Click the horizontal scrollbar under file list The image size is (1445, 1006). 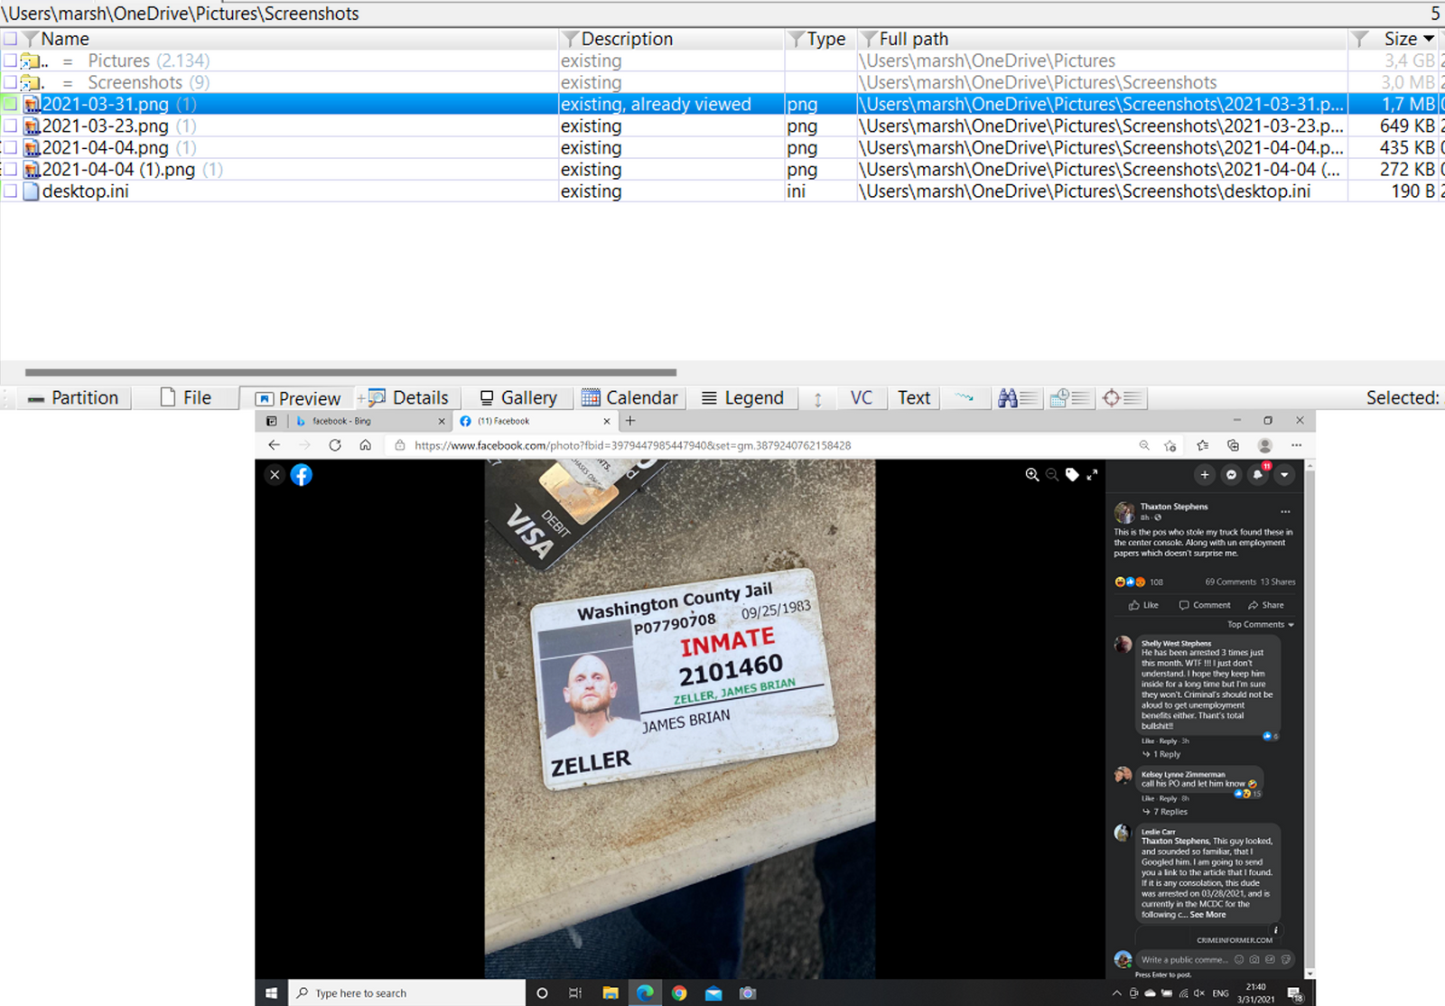pyautogui.click(x=350, y=372)
